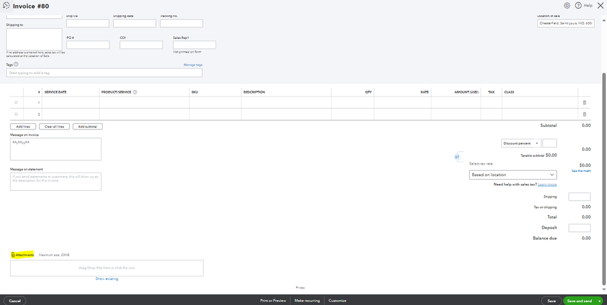Image resolution: width=607 pixels, height=305 pixels.
Task: Click the Product/Service cell of line 1
Action: pos(144,103)
